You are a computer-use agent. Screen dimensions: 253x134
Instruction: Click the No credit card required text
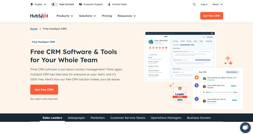tap(44, 99)
